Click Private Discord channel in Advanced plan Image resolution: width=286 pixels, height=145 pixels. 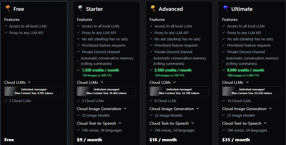[x=173, y=52]
